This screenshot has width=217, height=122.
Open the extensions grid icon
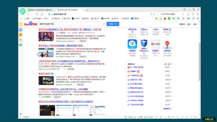[x=198, y=18]
